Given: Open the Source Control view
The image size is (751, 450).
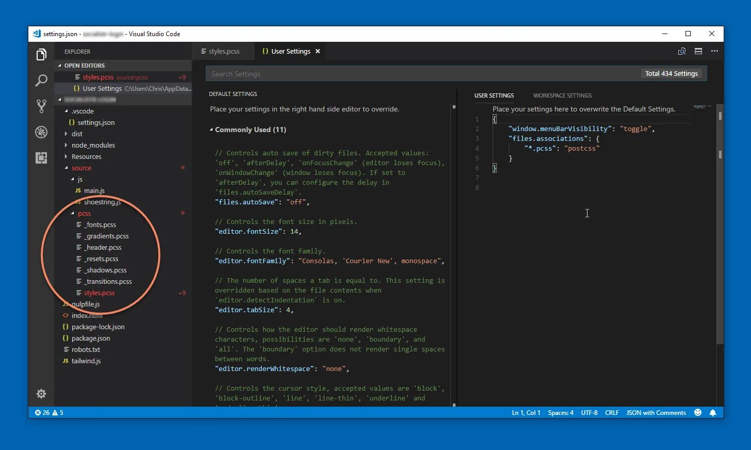Looking at the screenshot, I should [41, 106].
